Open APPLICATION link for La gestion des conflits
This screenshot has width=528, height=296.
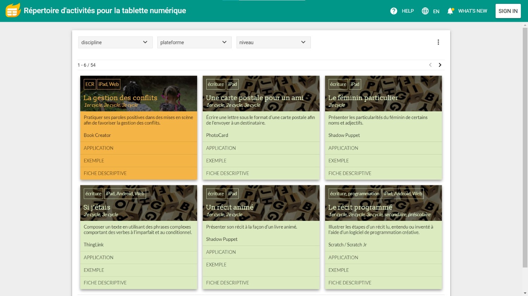99,148
